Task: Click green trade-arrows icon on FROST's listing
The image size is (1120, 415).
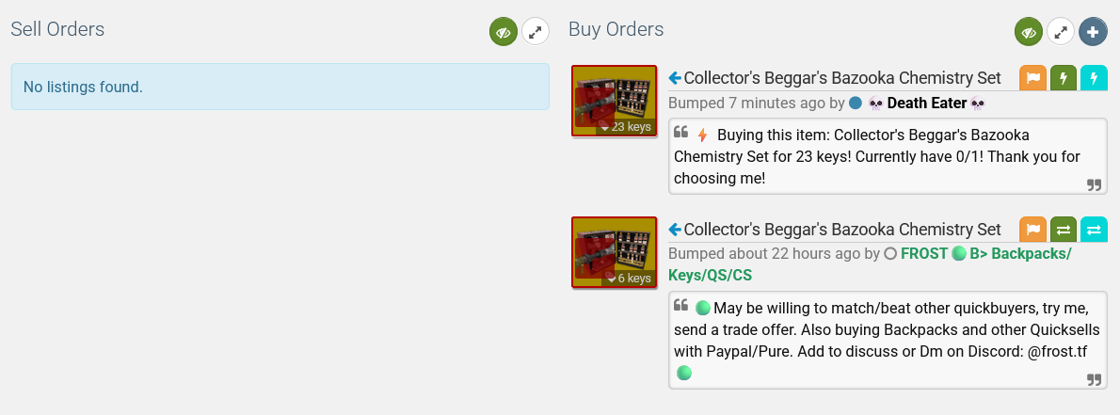Action: click(x=1064, y=230)
